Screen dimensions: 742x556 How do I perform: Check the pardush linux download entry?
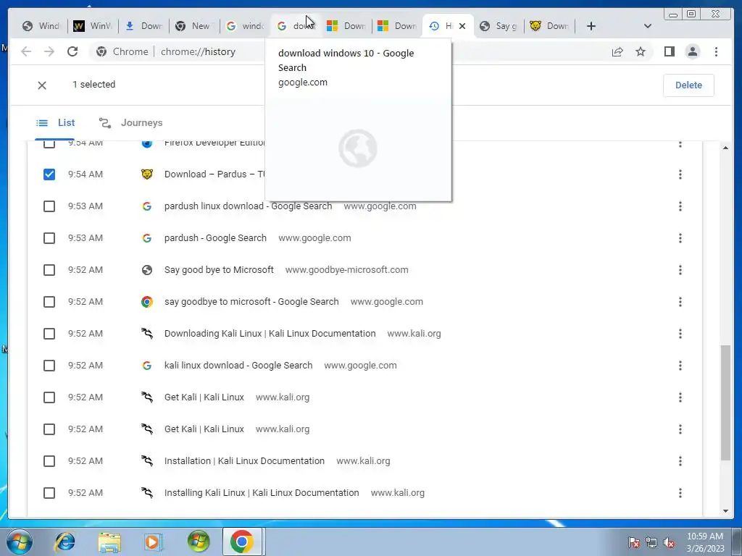pos(49,206)
